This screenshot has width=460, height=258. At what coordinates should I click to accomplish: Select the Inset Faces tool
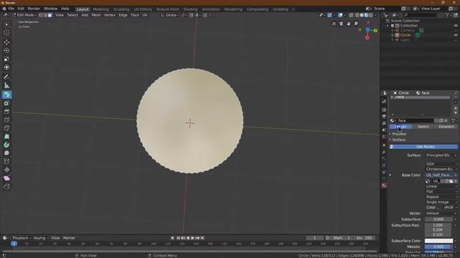coord(6,103)
